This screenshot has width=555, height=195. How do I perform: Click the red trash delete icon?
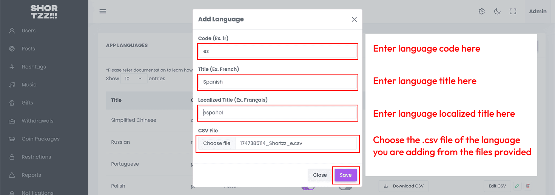coord(528,186)
